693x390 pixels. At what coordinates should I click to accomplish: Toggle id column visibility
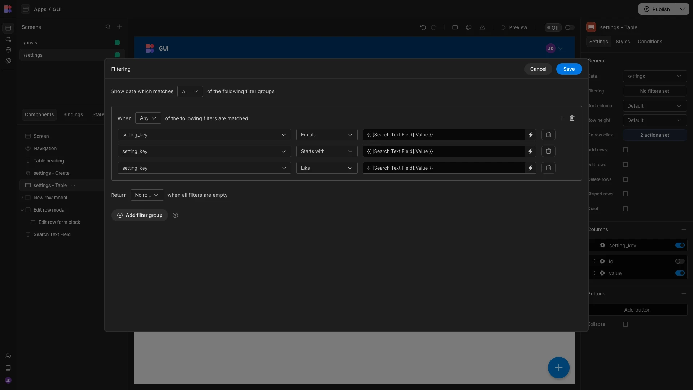click(680, 261)
